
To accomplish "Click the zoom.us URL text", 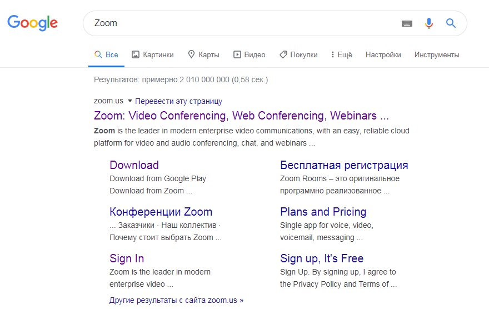I will (108, 101).
